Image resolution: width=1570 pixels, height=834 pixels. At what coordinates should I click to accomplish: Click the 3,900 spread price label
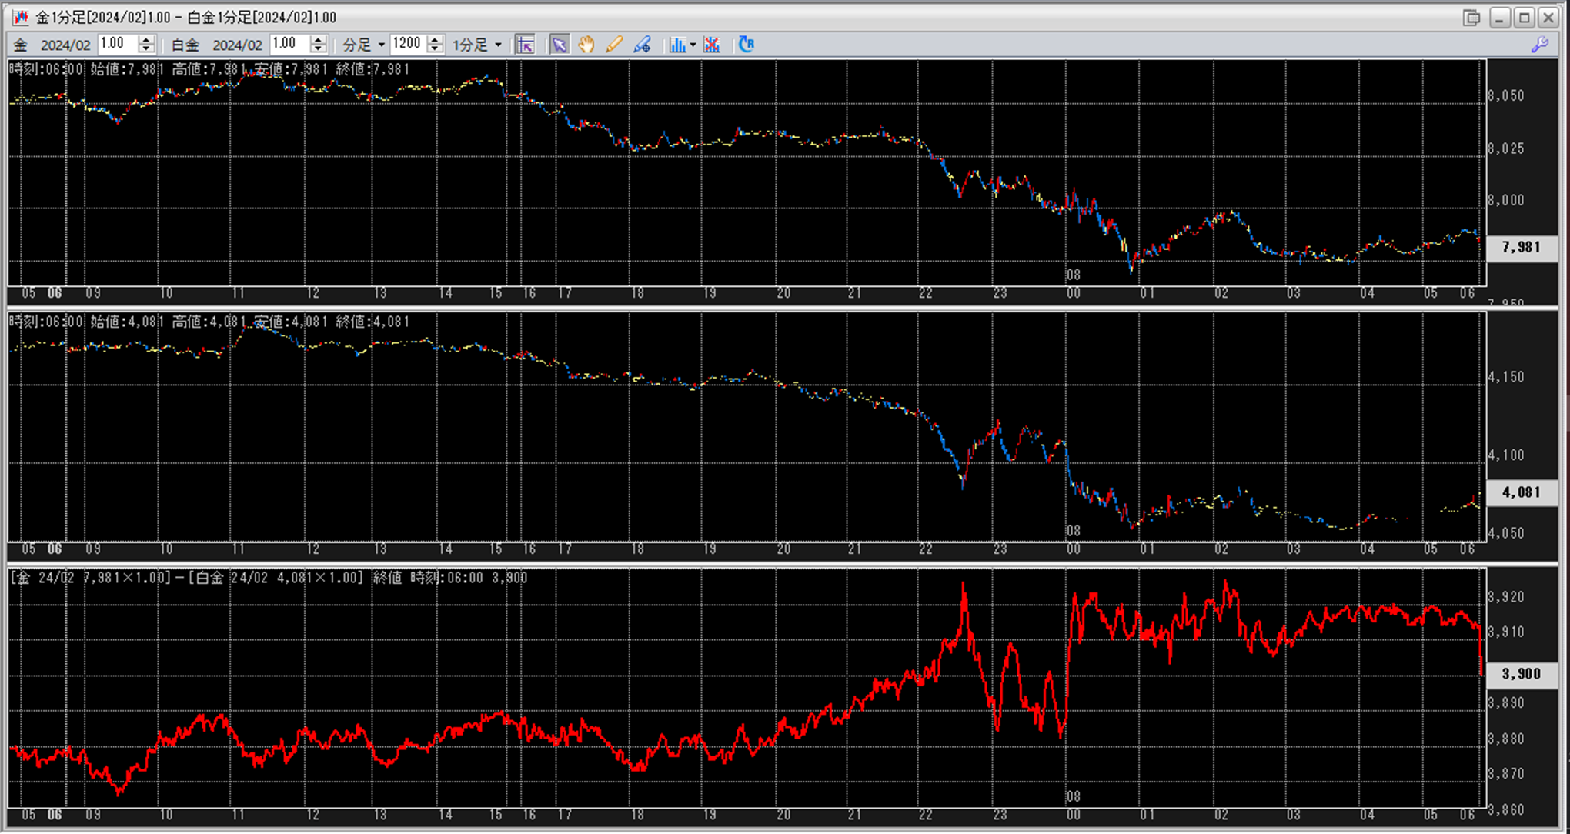pos(1521,674)
